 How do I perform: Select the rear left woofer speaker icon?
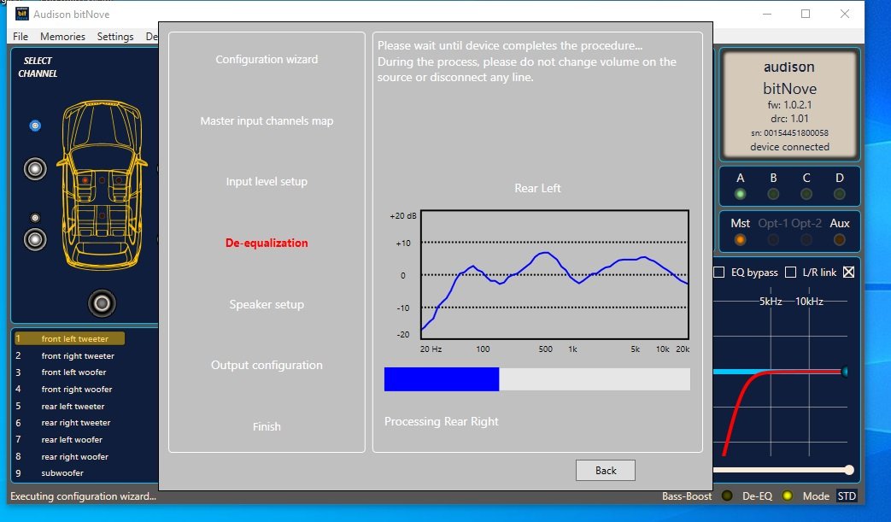point(35,239)
